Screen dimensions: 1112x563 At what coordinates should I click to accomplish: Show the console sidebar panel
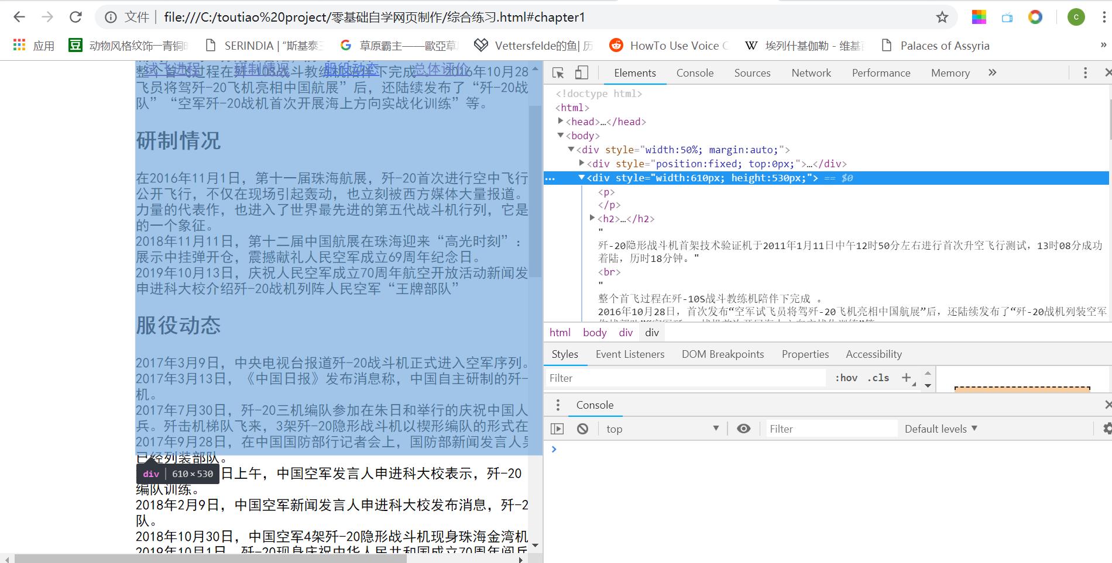pos(558,429)
